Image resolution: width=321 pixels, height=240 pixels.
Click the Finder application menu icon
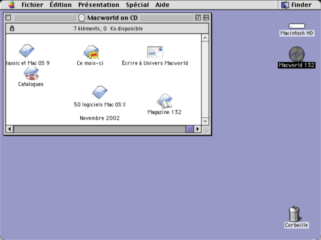click(285, 5)
